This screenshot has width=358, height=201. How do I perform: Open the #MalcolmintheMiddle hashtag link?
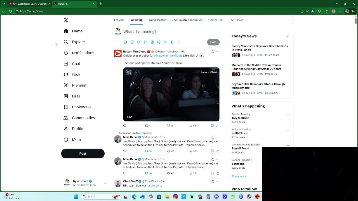coord(168,56)
